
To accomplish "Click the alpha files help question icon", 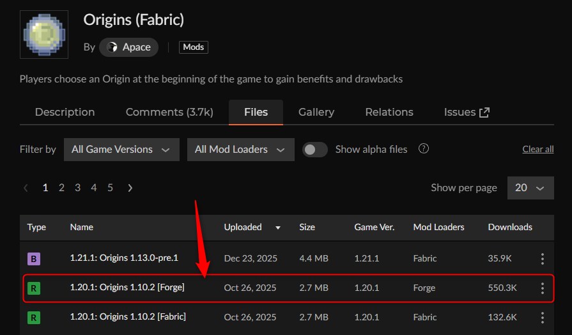I will (x=423, y=148).
